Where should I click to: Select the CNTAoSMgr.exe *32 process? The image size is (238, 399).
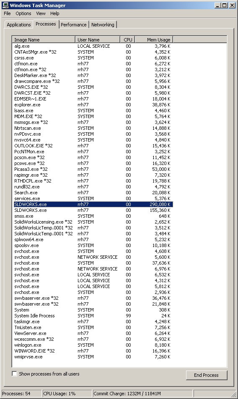coord(93,52)
